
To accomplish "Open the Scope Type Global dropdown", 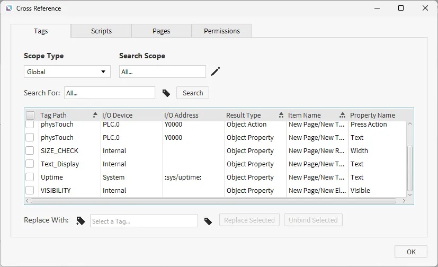I will (x=67, y=72).
